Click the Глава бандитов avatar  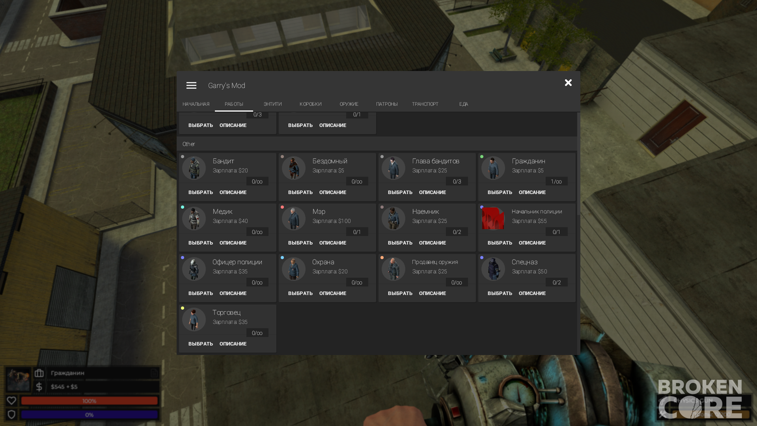(x=393, y=168)
